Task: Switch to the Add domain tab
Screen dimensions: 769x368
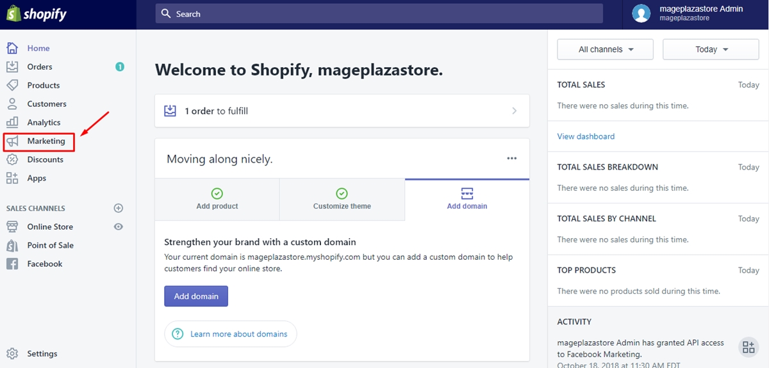Action: click(467, 200)
